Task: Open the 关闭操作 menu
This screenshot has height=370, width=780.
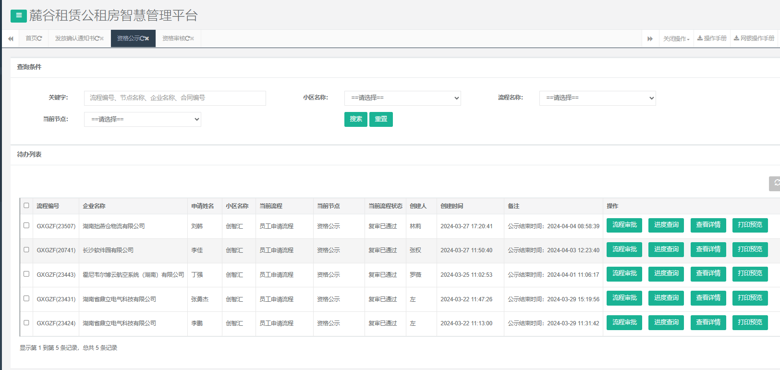Action: (x=676, y=38)
